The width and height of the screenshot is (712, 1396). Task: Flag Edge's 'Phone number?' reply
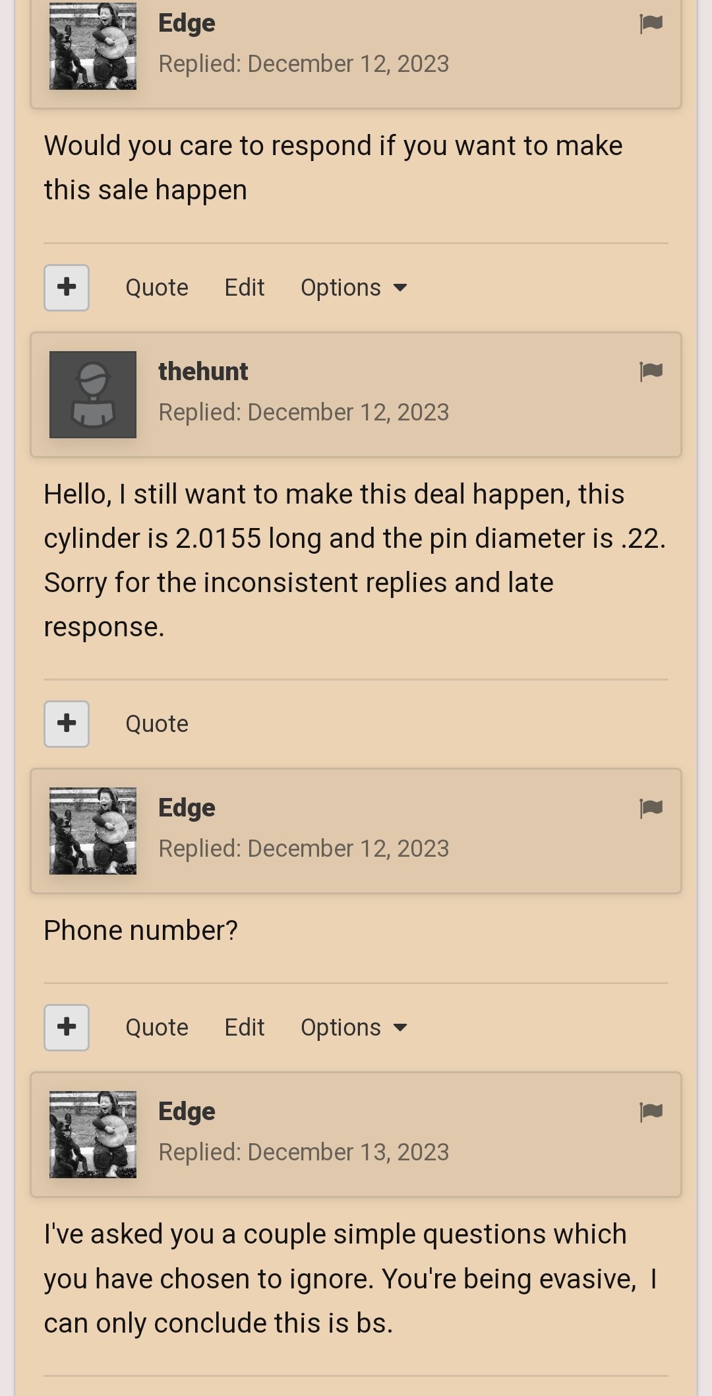tap(651, 808)
